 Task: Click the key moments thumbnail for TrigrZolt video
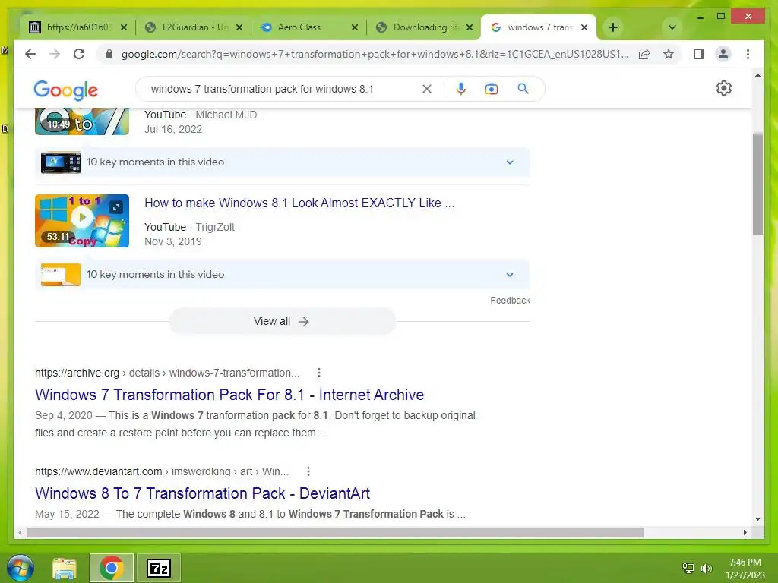(61, 275)
